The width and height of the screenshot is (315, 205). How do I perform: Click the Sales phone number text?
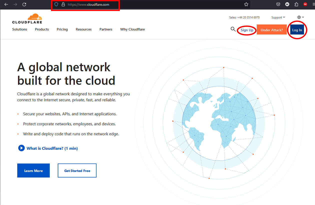click(x=244, y=17)
